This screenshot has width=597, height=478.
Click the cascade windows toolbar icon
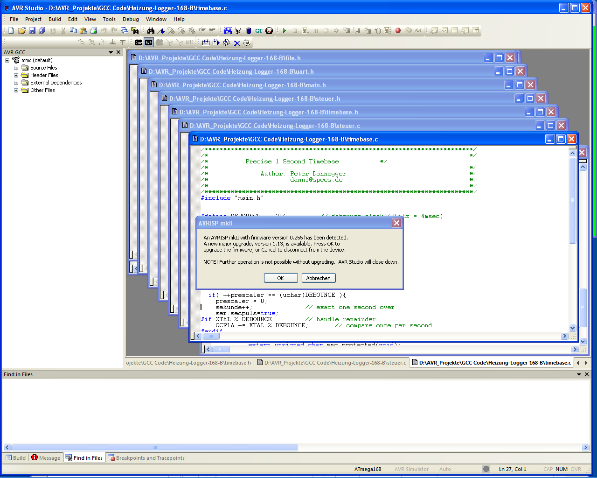[x=125, y=30]
